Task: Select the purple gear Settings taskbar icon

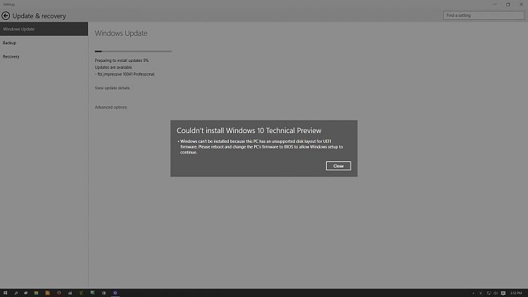Action: point(115,293)
